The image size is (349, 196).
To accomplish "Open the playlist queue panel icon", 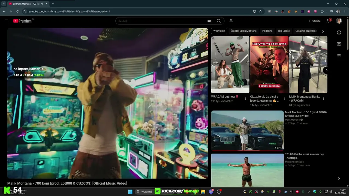I will [x=339, y=56].
